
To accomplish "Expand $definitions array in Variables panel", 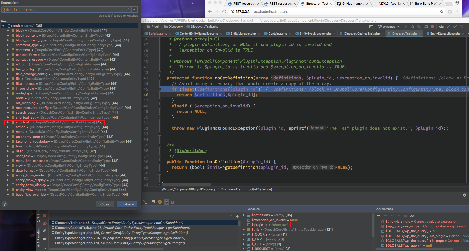I will point(244,215).
